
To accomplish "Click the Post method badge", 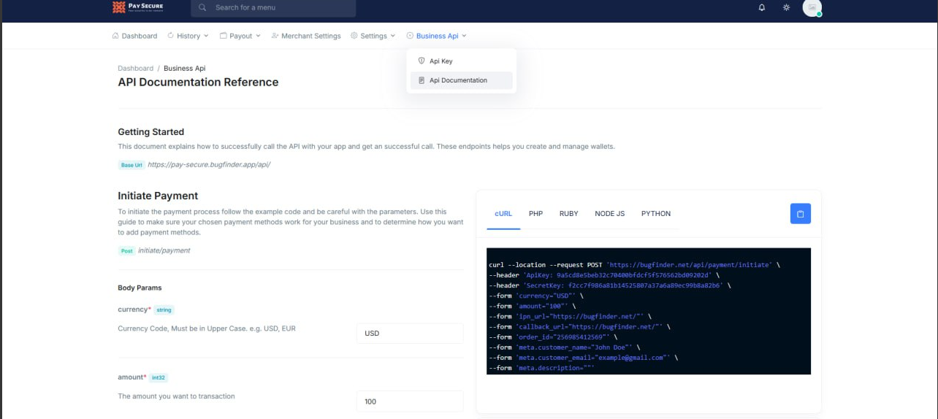I will [x=127, y=250].
